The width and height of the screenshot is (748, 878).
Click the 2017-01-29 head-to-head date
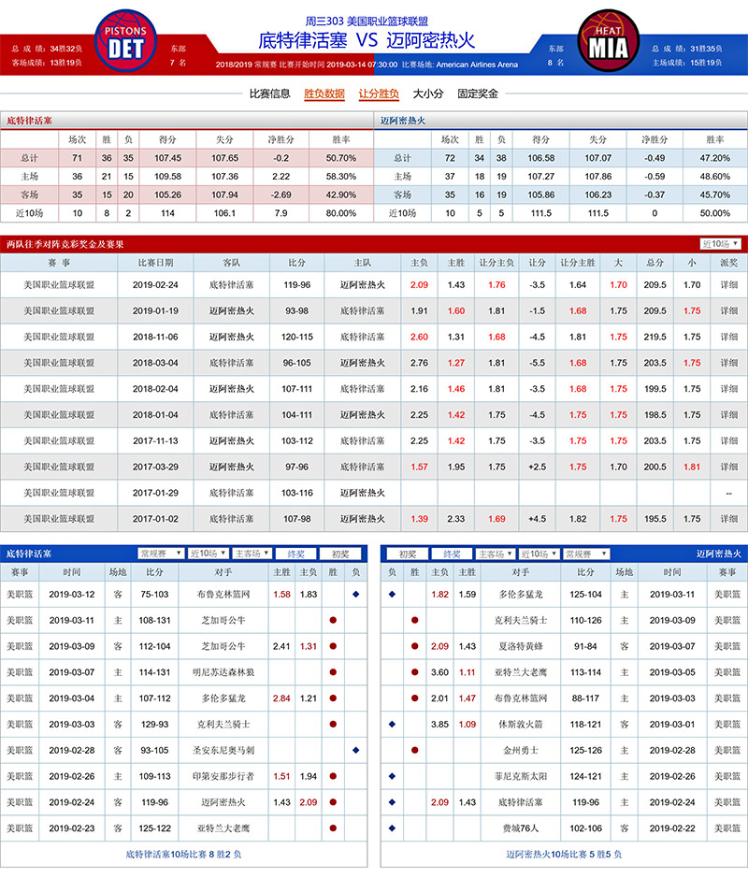[155, 493]
